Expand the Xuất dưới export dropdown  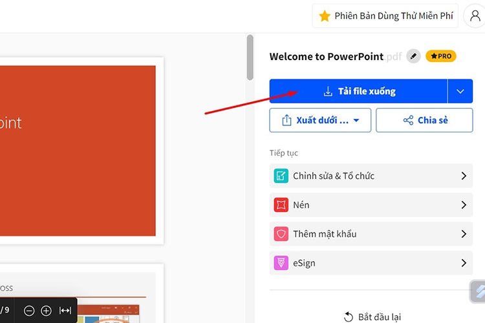(x=320, y=120)
